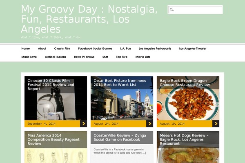Open Optical Illusions category
Screen dimensions: 245x163
tap(55, 57)
